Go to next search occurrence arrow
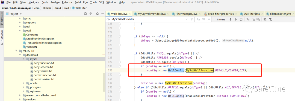This screenshot has width=295, height=101. coord(235,19)
